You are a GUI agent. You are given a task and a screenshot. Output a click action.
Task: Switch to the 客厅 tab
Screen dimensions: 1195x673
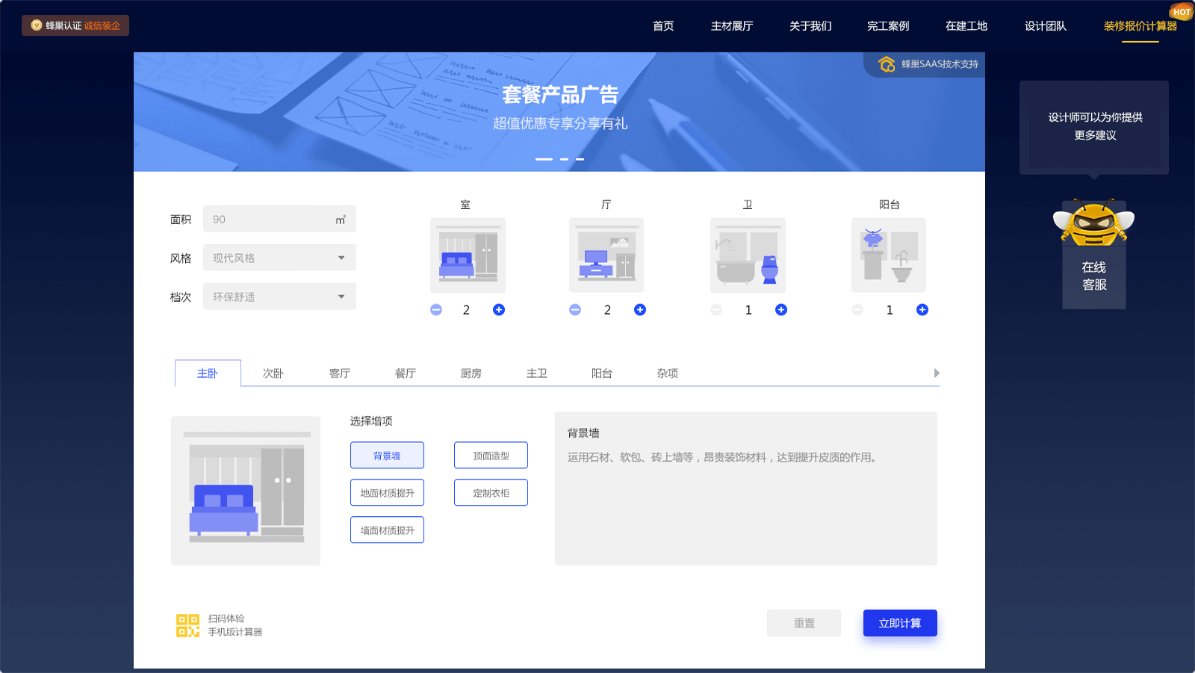pos(340,373)
